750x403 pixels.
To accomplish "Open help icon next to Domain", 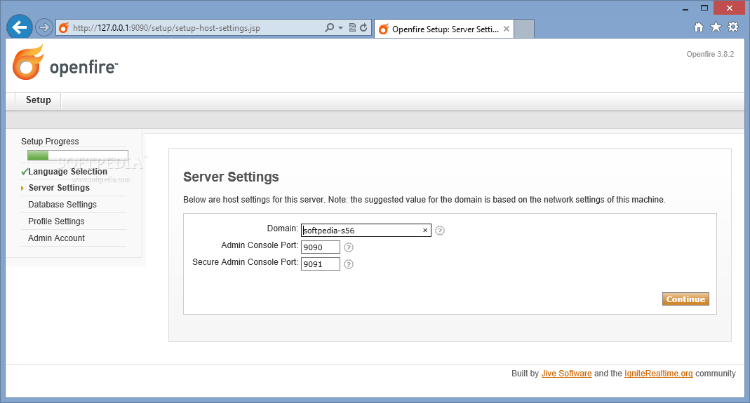I will [440, 231].
